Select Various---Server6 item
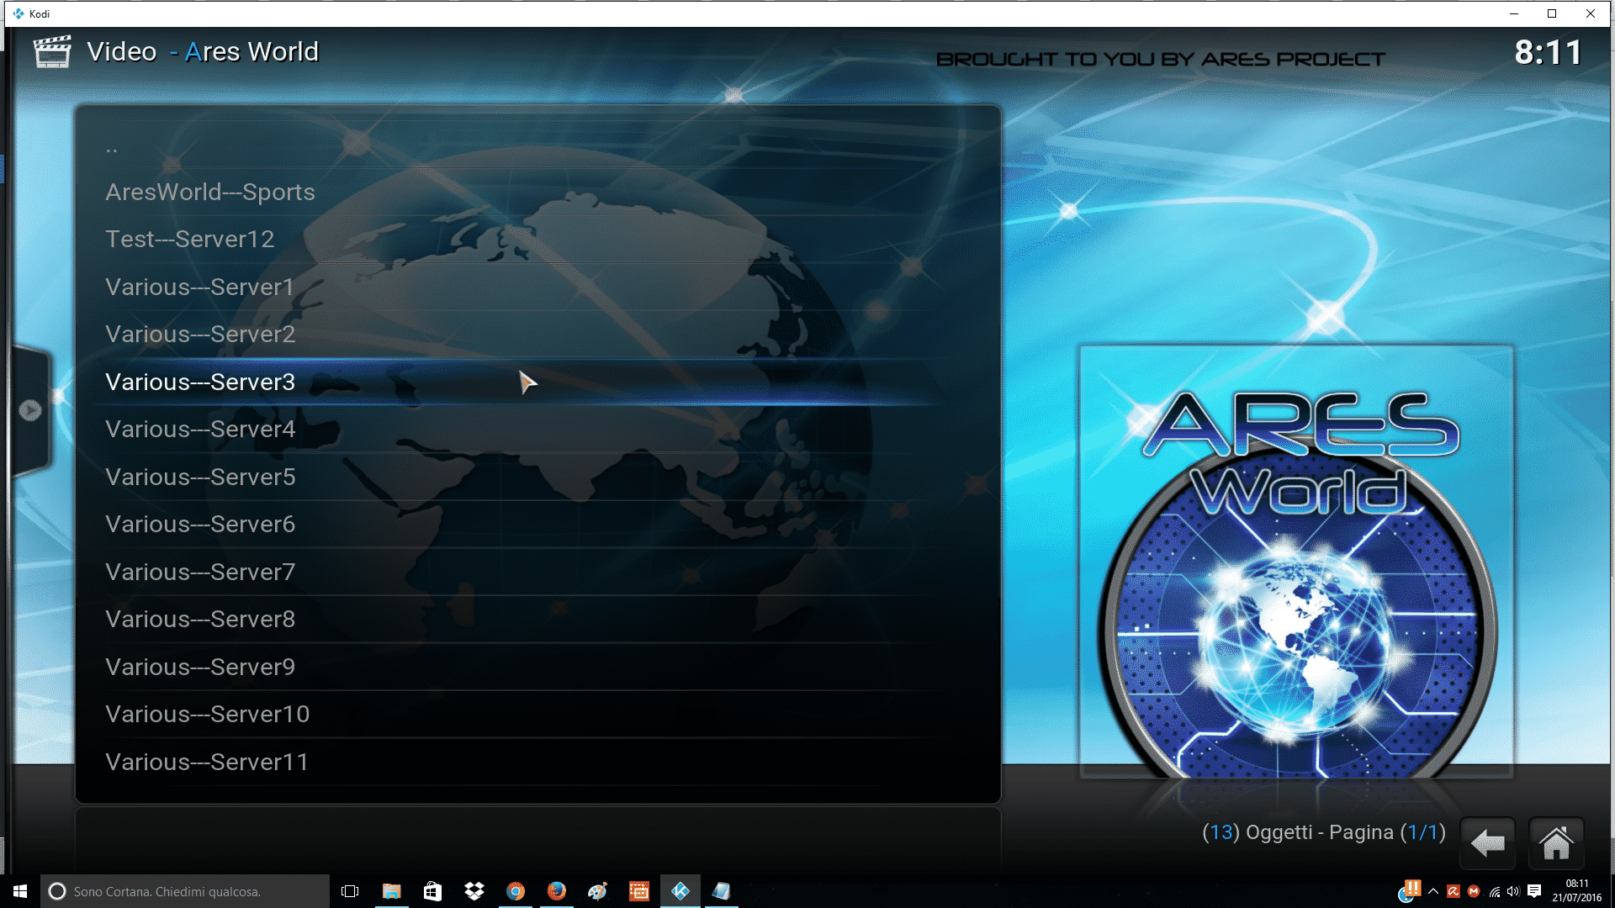Image resolution: width=1615 pixels, height=908 pixels. (538, 525)
